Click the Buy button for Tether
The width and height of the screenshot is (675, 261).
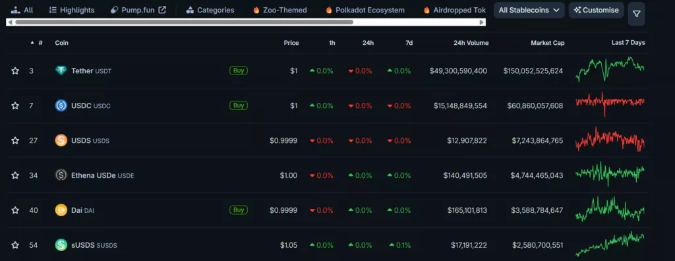[239, 71]
